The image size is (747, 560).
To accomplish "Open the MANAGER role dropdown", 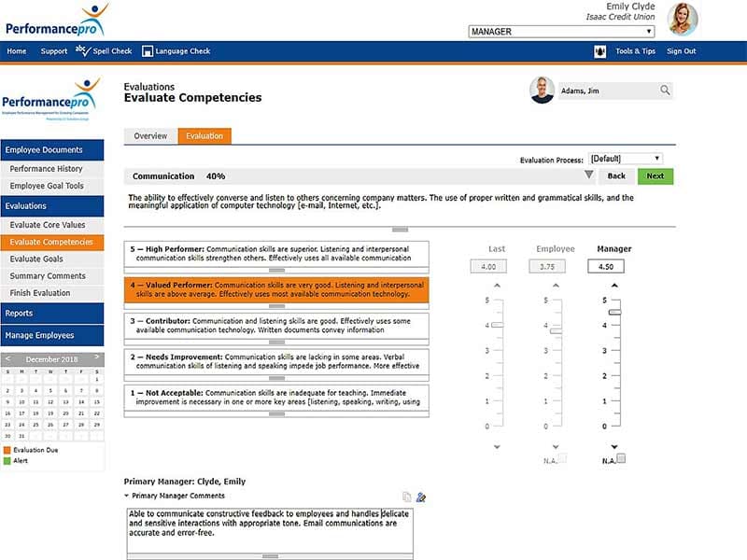I will click(561, 32).
